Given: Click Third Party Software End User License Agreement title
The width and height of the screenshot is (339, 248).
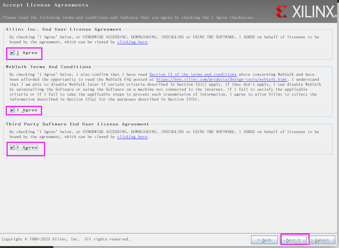Looking at the screenshot, I should coord(78,124).
